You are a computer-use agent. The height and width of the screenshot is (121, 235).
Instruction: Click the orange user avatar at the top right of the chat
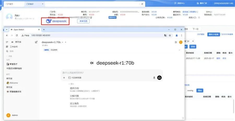pos(181,42)
